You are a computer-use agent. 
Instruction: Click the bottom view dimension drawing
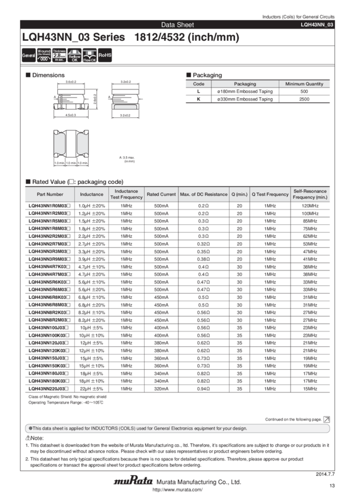tap(71, 148)
